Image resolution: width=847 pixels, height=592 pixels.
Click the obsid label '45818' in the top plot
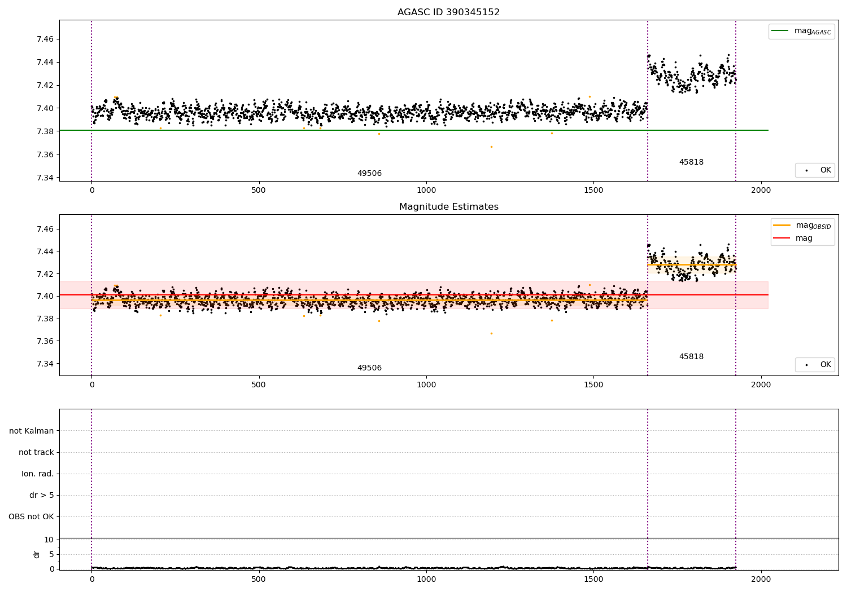click(x=691, y=162)
